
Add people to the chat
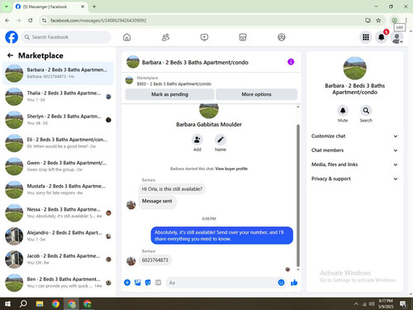[x=197, y=140]
